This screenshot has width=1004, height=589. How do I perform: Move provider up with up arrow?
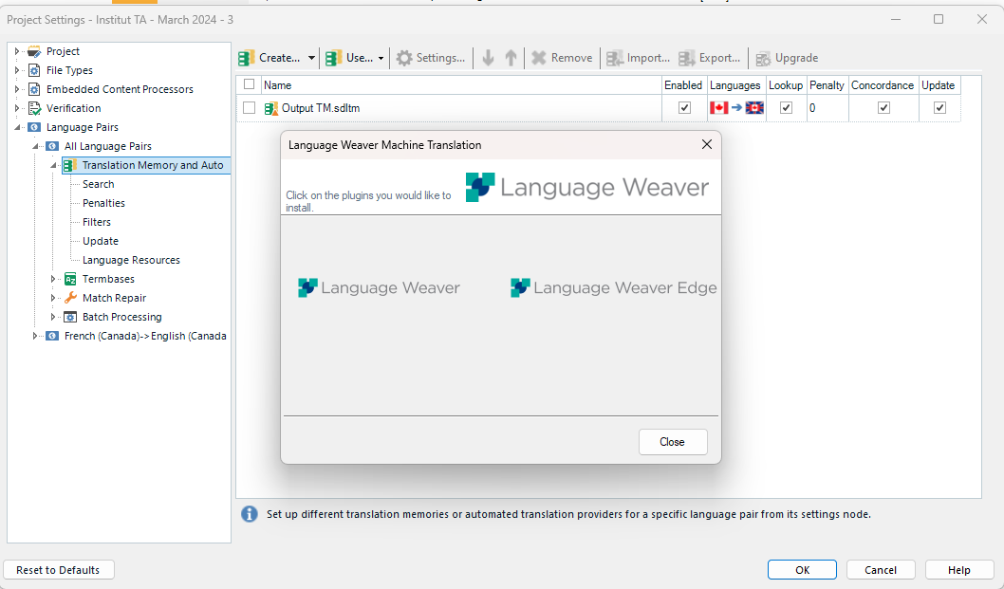(511, 58)
